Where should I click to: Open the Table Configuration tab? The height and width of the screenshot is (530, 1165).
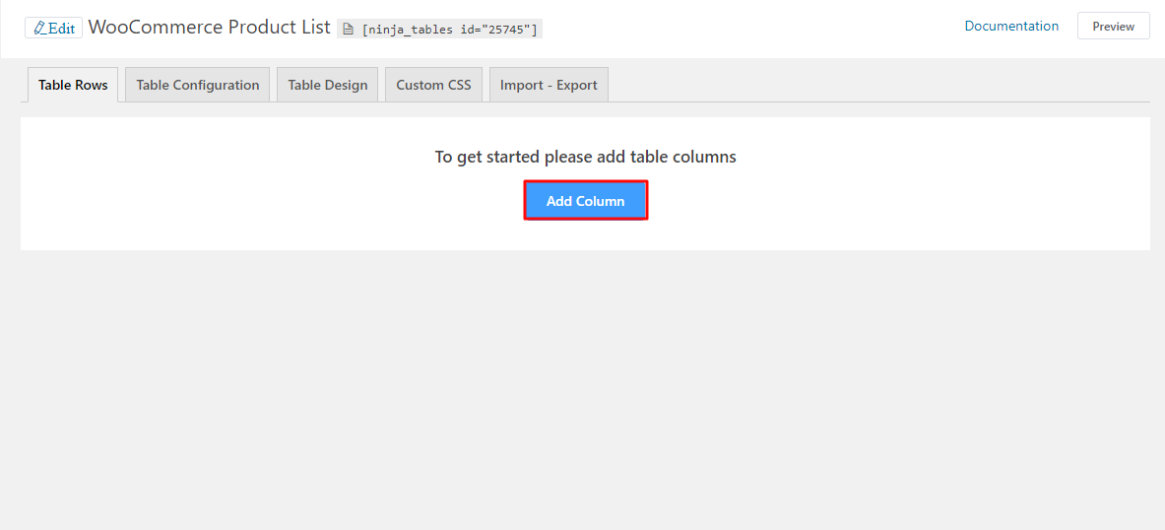click(198, 85)
